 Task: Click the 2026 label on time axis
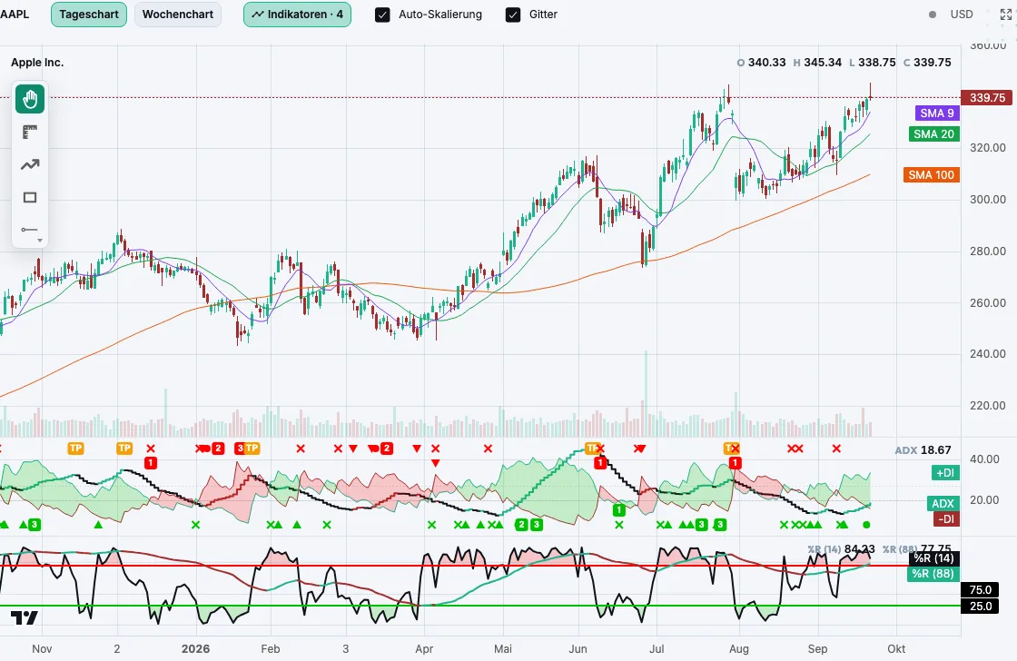[x=196, y=648]
